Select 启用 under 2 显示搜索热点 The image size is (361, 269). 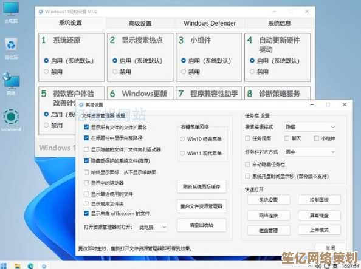115,61
